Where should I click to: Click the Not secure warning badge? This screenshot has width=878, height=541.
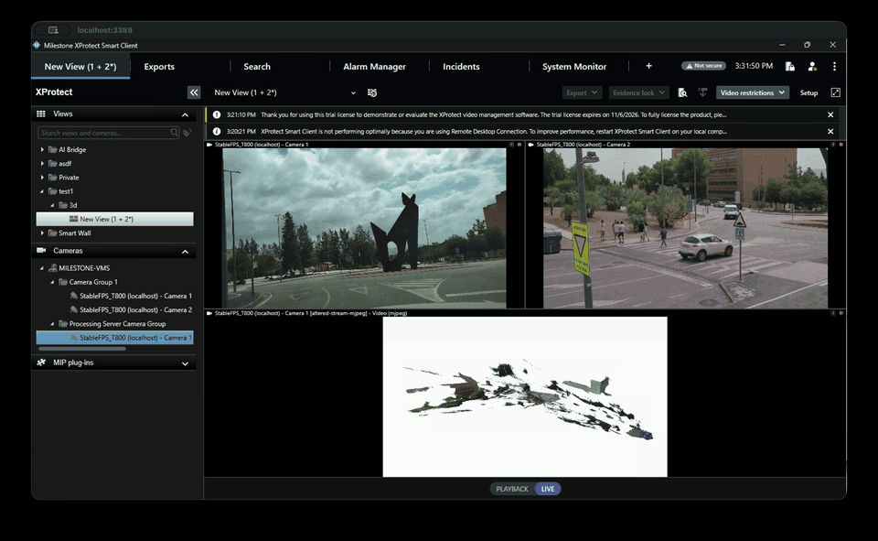703,66
